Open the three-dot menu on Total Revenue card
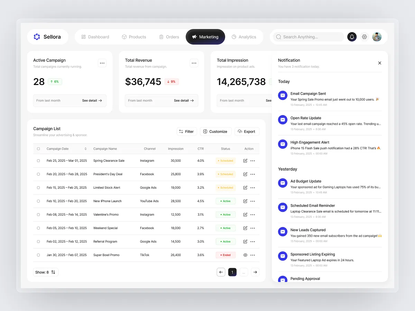Screen dimensions: 415x311 (x=194, y=63)
